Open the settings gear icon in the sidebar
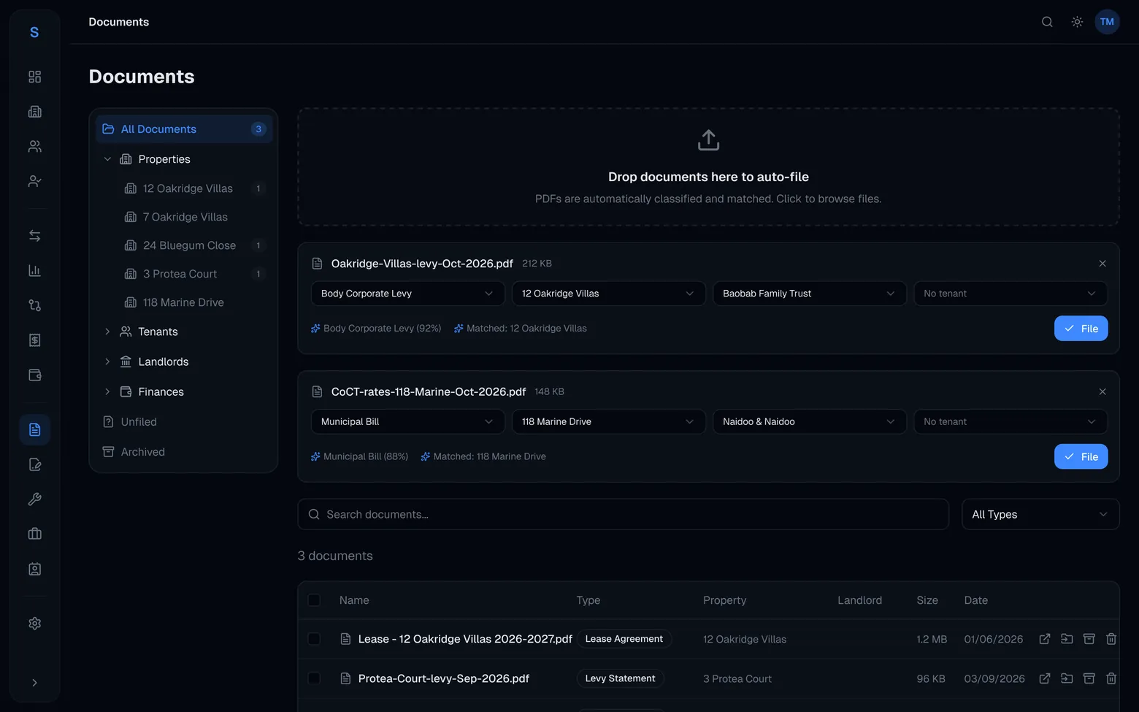 (34, 624)
